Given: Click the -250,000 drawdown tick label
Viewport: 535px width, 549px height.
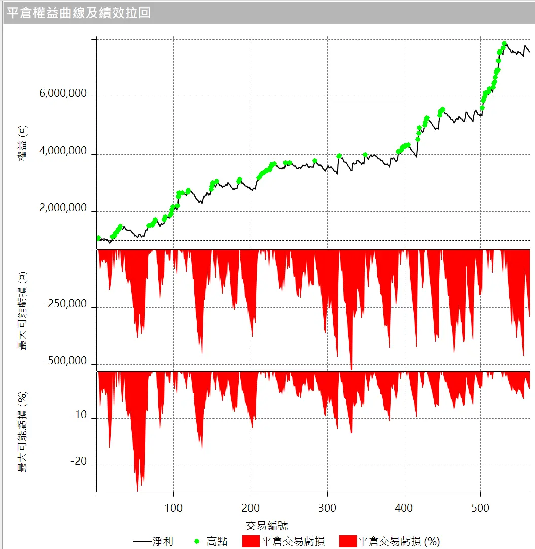Looking at the screenshot, I should 65,304.
